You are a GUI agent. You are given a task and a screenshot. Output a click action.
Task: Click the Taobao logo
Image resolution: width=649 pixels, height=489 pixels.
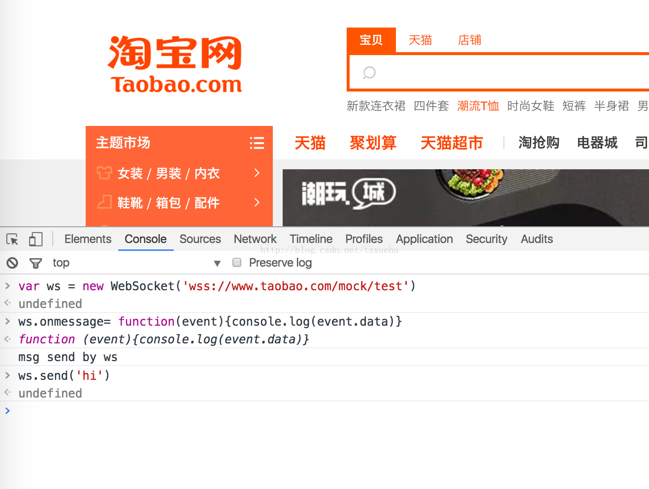pos(176,65)
